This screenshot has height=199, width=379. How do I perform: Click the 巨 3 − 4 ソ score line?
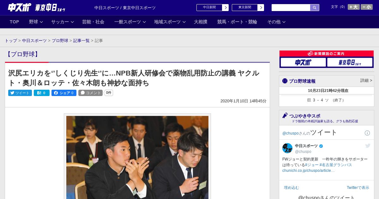pos(327,100)
